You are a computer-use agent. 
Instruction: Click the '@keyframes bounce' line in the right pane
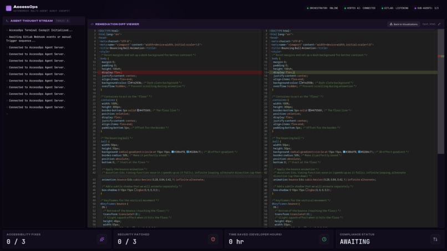click(x=286, y=204)
